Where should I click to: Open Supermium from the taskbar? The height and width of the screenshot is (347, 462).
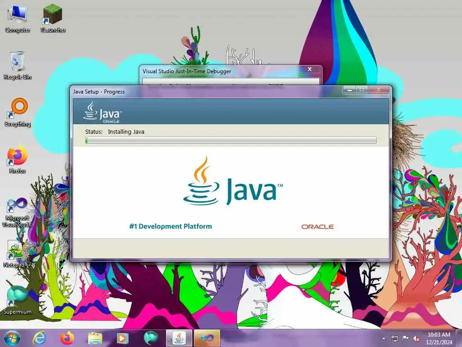(150, 338)
